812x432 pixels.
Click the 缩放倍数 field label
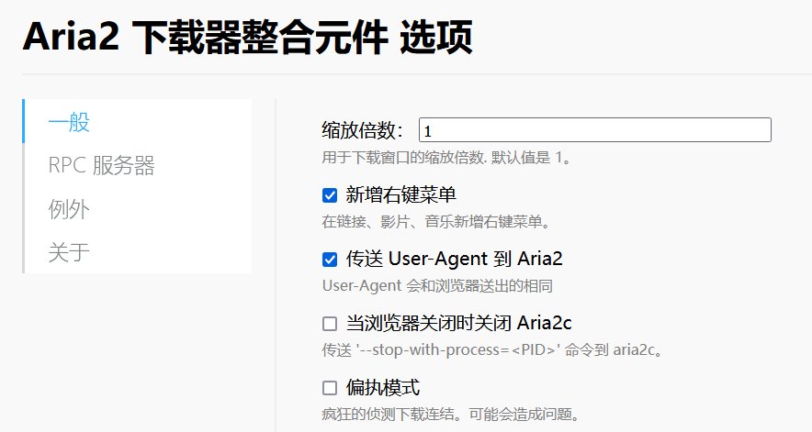click(364, 130)
